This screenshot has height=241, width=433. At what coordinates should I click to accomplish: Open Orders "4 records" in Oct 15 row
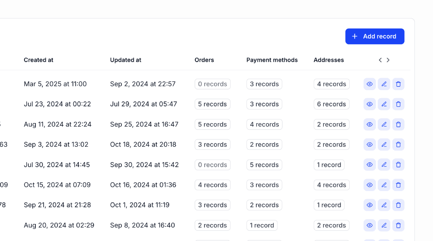[x=212, y=185]
